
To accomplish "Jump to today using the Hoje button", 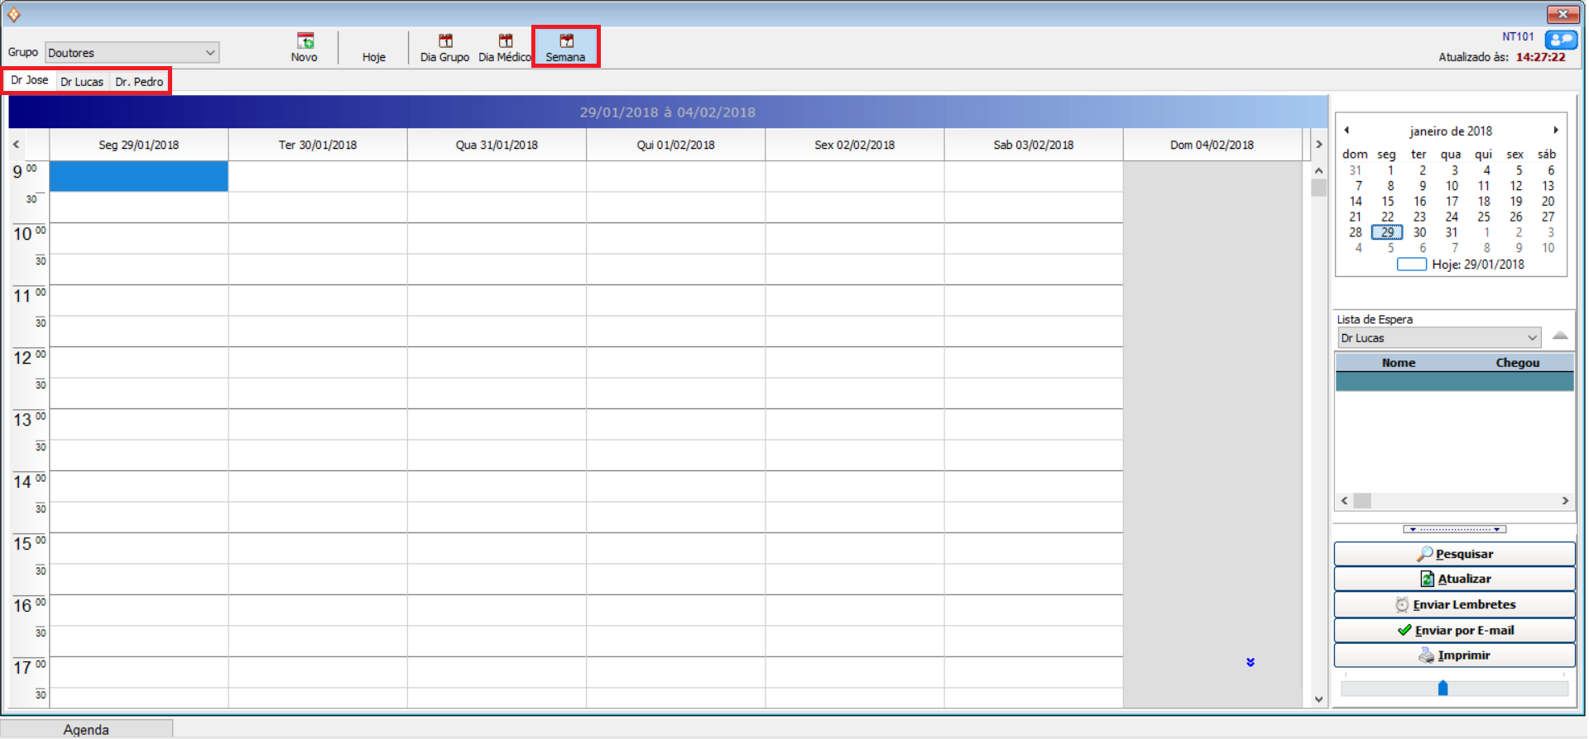I will [x=373, y=56].
